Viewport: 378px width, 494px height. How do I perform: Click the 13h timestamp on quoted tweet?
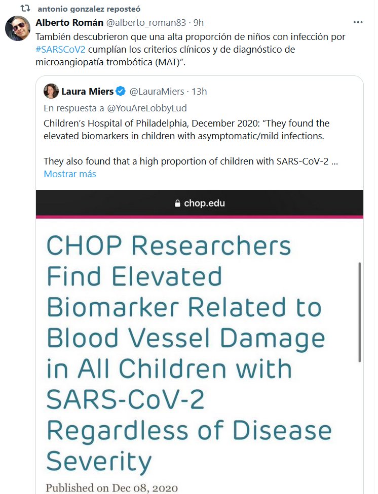(200, 92)
